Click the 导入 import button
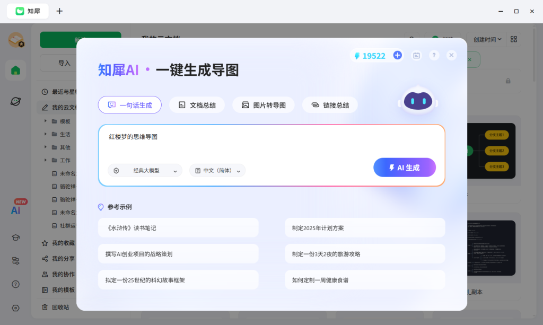The image size is (543, 325). click(x=58, y=63)
